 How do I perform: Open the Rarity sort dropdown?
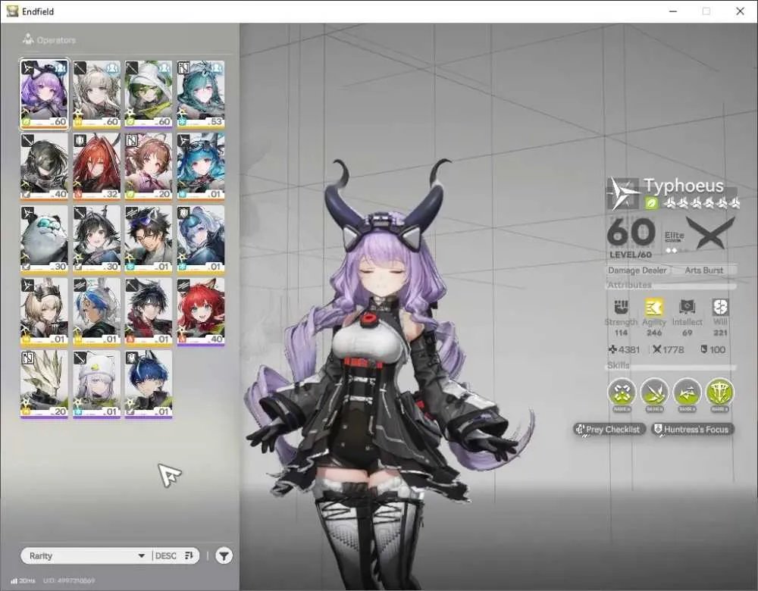click(x=87, y=555)
